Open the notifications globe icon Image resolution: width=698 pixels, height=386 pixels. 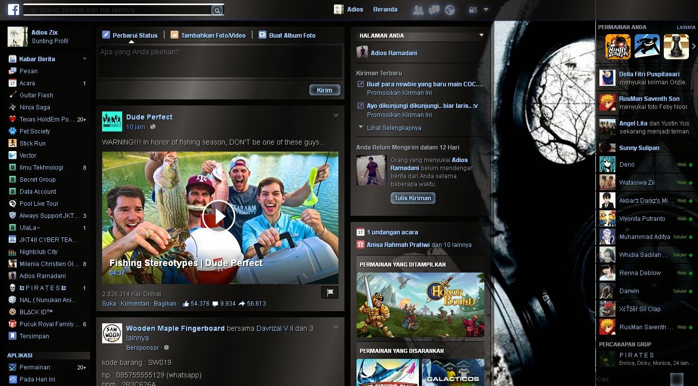click(x=450, y=10)
